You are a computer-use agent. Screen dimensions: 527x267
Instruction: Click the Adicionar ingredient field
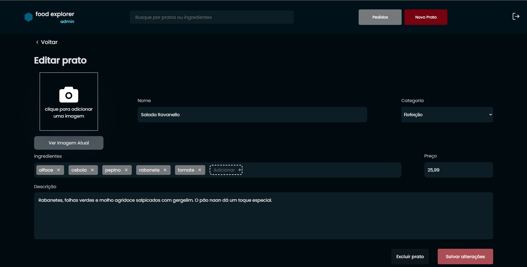(224, 170)
